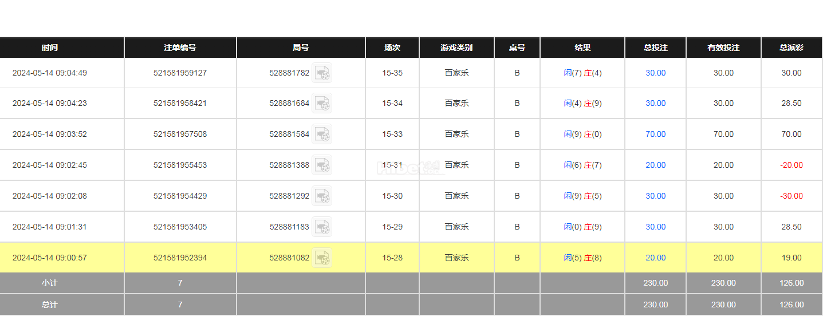Open video replay icon for round 528881292
The height and width of the screenshot is (336, 823).
322,196
